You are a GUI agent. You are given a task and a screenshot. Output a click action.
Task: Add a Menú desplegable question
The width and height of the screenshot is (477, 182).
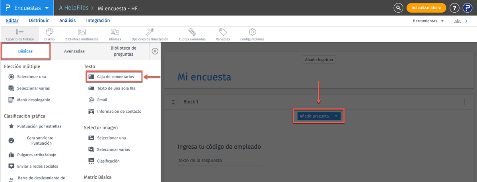tap(29, 100)
